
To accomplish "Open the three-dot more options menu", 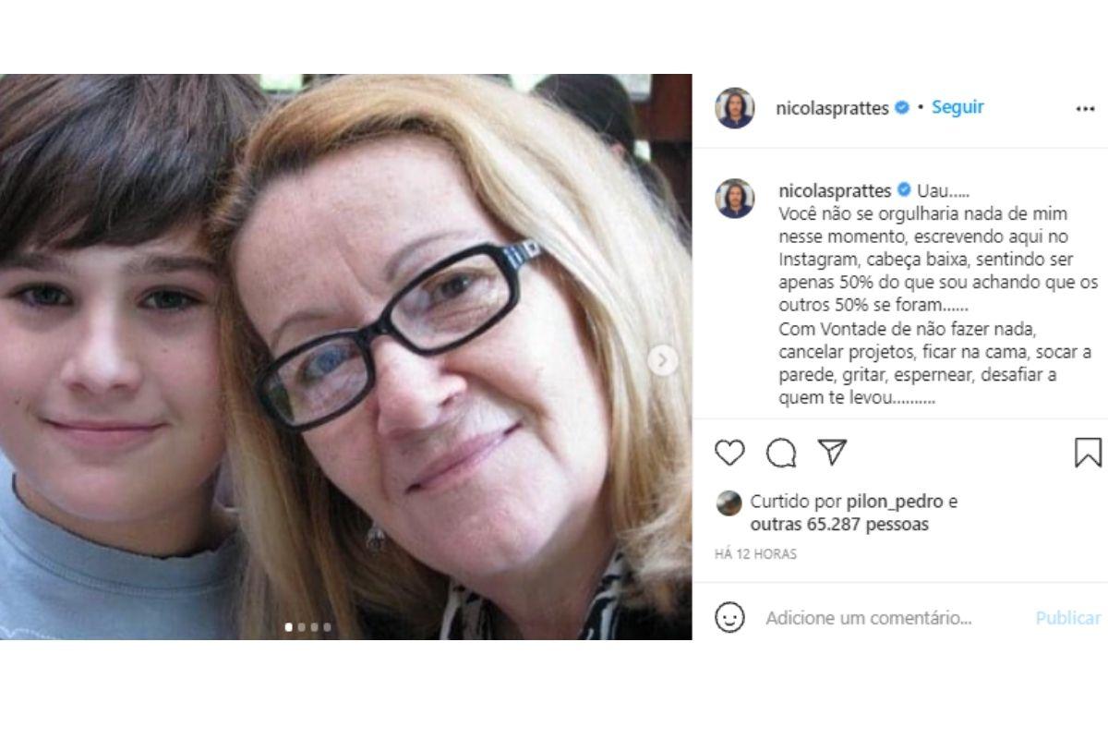I will [x=1085, y=109].
